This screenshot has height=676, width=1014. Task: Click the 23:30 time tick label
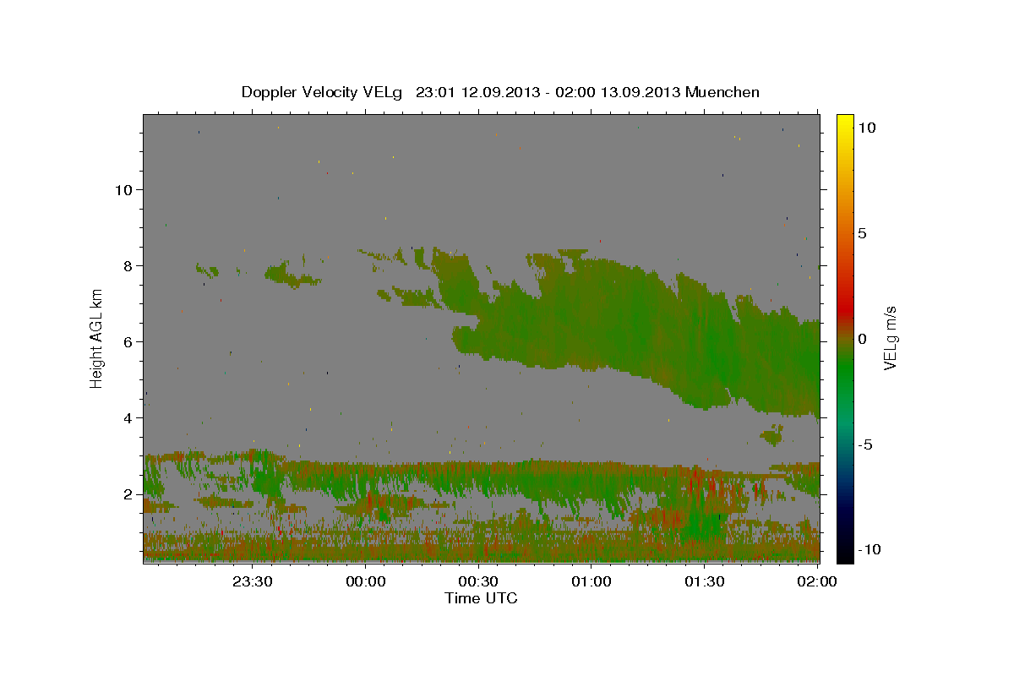(252, 581)
